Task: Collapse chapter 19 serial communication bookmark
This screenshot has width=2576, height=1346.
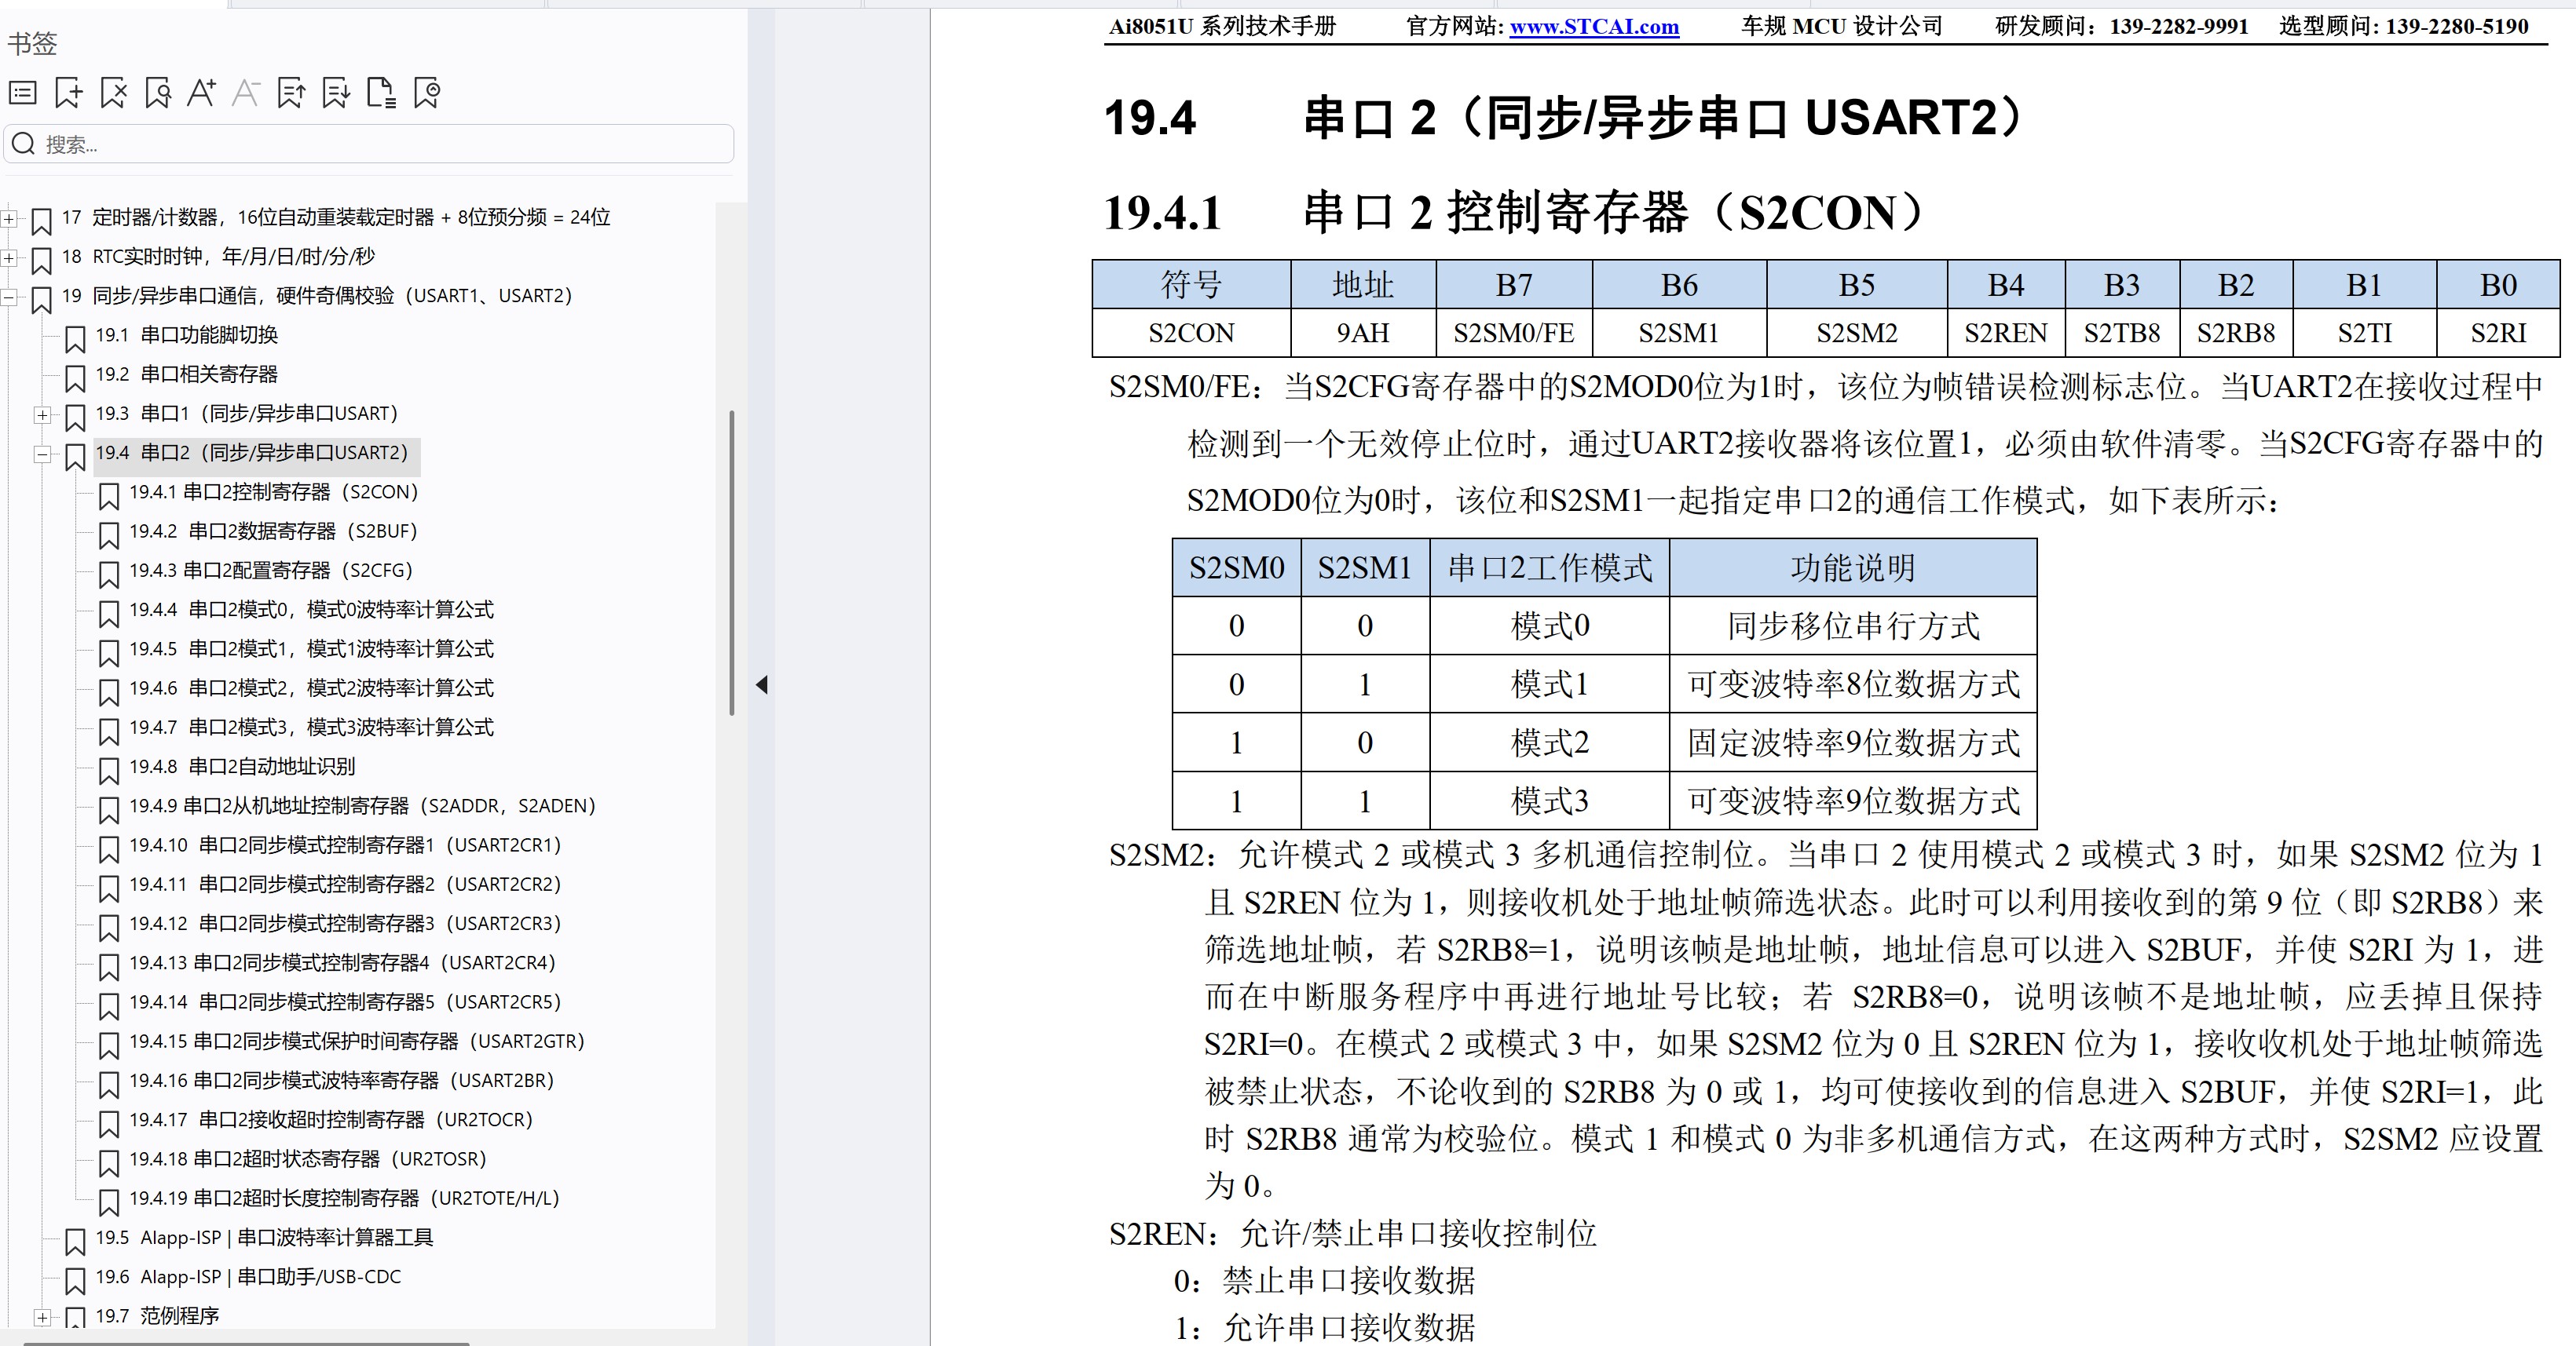Action: pos(9,296)
